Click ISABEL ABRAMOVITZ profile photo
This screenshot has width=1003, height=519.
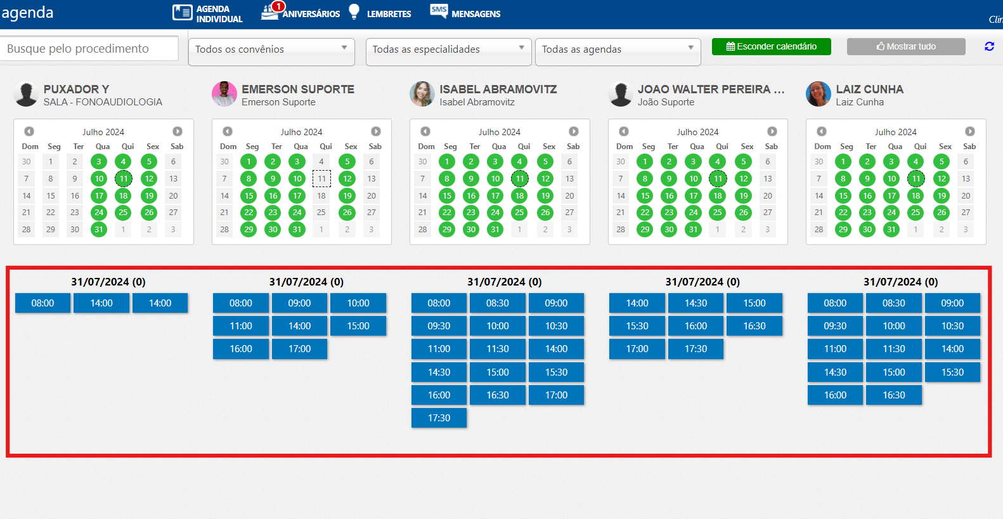[422, 94]
